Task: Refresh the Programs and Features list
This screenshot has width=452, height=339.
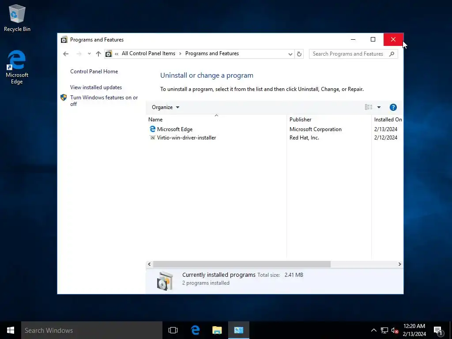Action: 299,54
